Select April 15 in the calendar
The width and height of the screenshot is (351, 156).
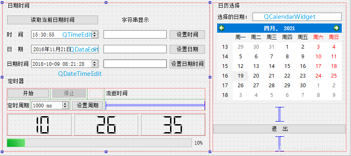287,66
